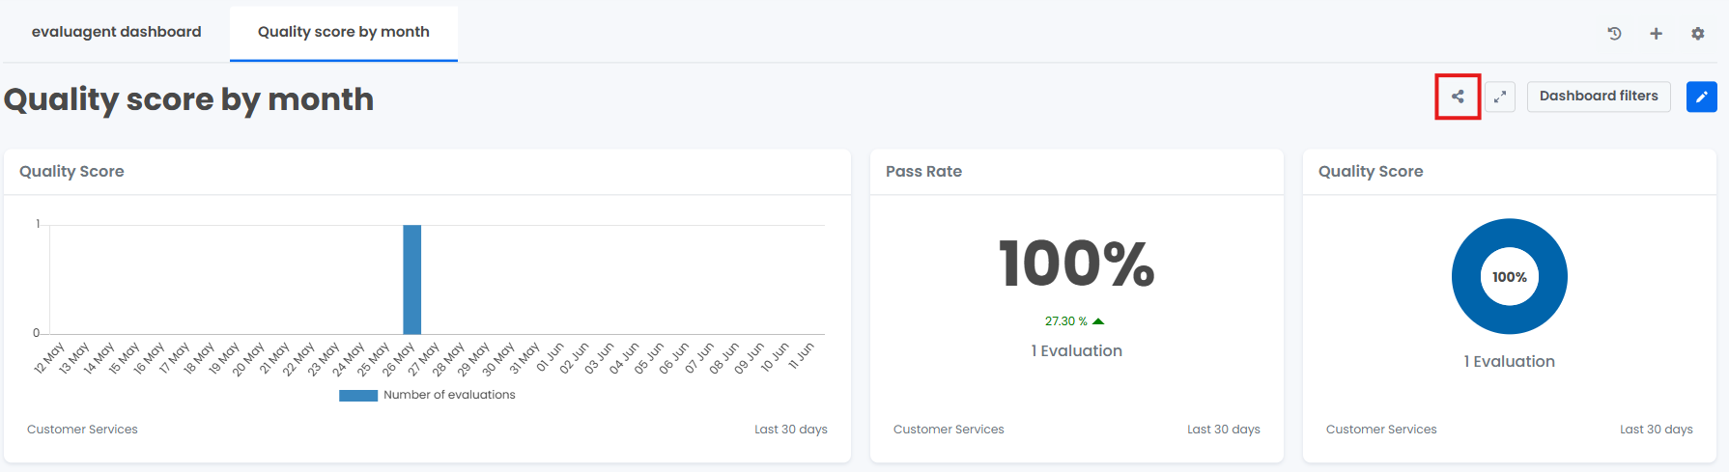Click 1 Evaluation under donut chart
Screen dimensions: 1729x472
pyautogui.click(x=1510, y=361)
